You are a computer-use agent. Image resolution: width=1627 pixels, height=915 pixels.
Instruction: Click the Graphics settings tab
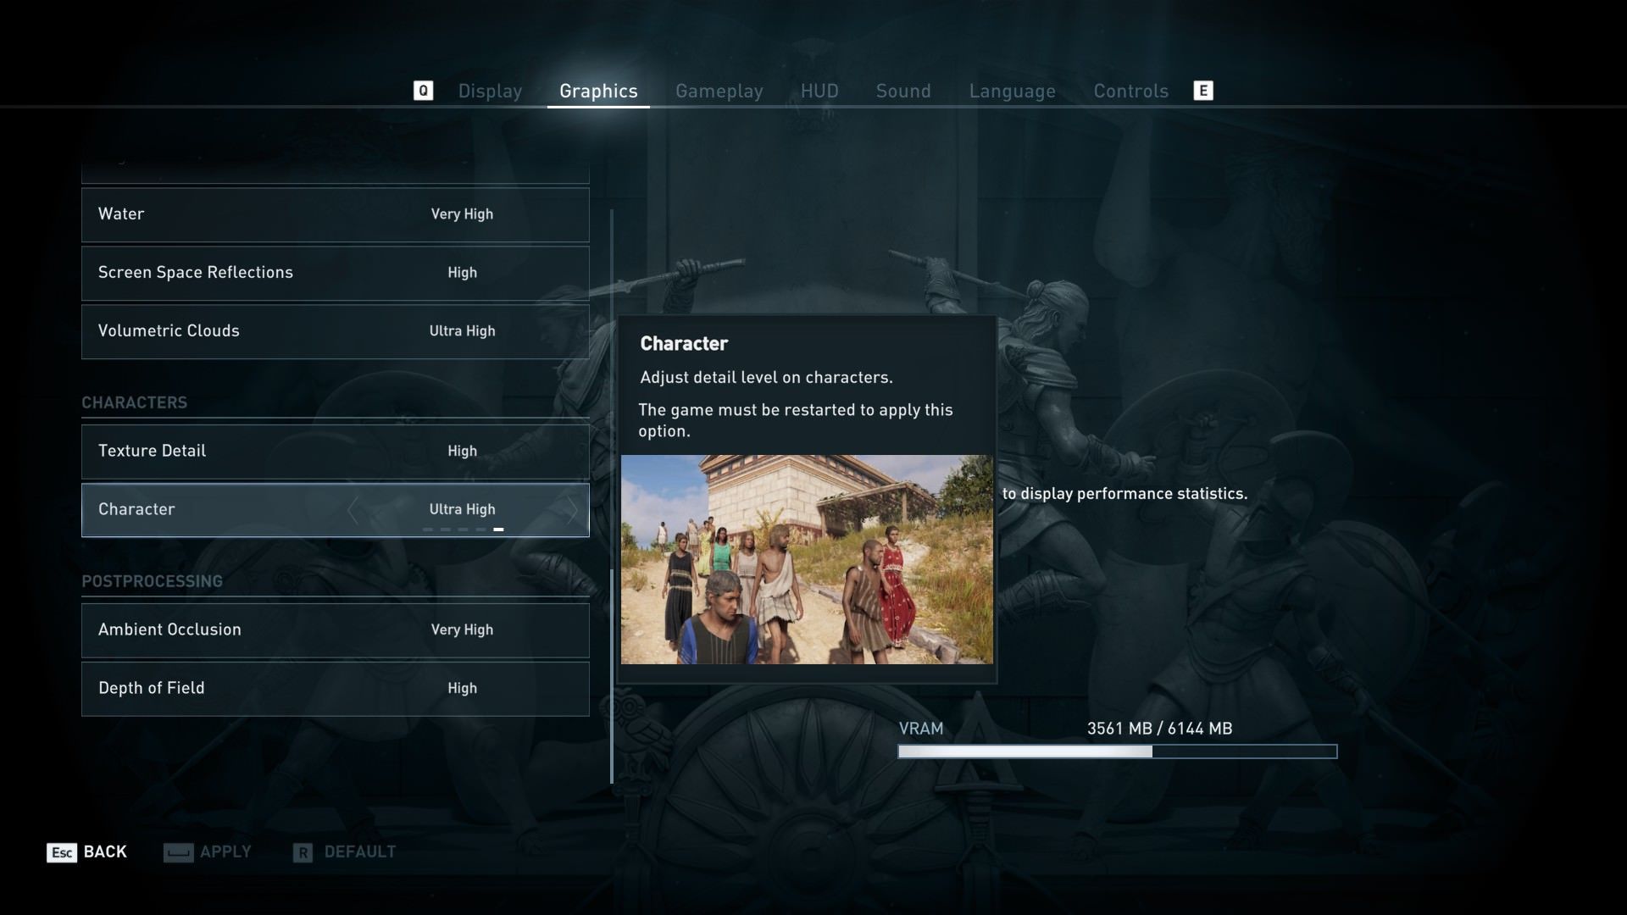click(x=597, y=89)
